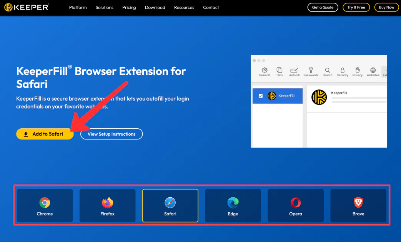This screenshot has height=242, width=401.
Task: Go to the Pricing page
Action: point(129,7)
